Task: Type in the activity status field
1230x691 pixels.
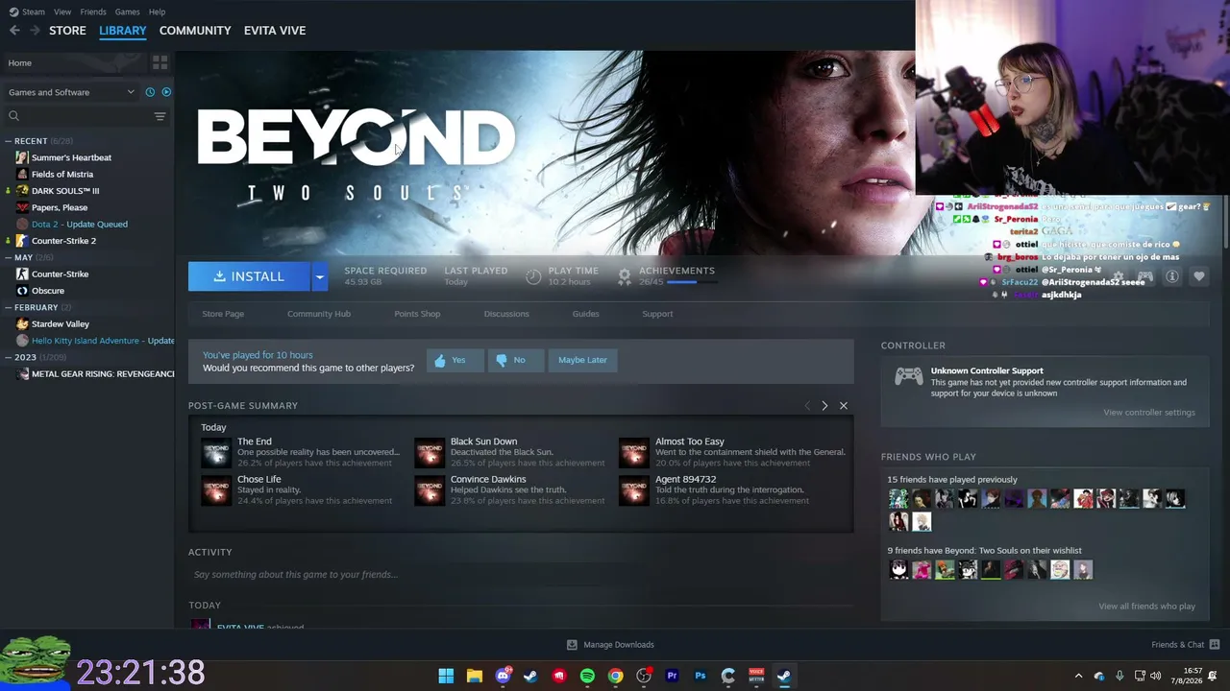Action: point(521,575)
